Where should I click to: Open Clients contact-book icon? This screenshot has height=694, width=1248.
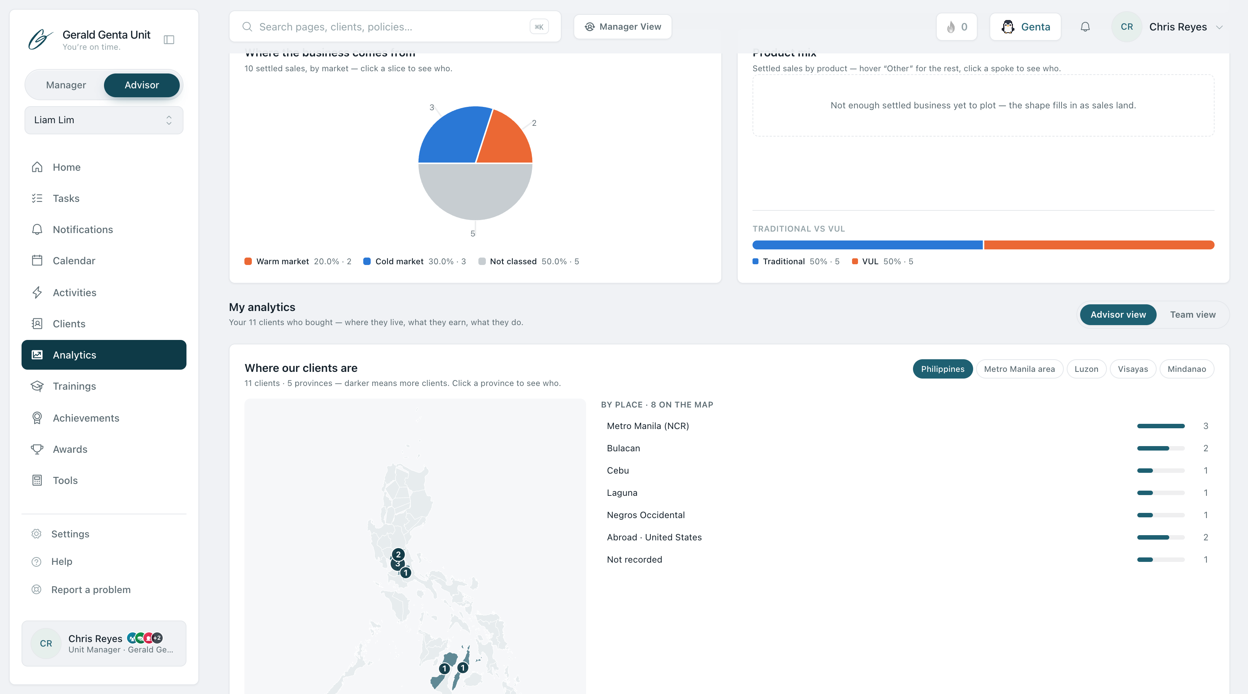[37, 323]
